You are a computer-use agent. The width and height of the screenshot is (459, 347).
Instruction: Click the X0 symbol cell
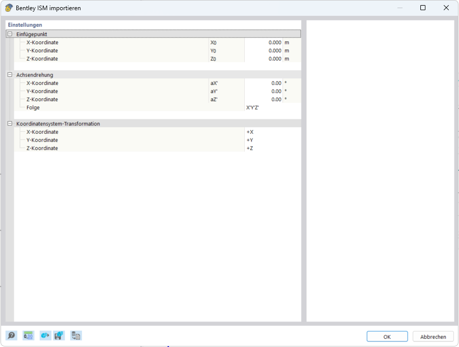pos(226,42)
